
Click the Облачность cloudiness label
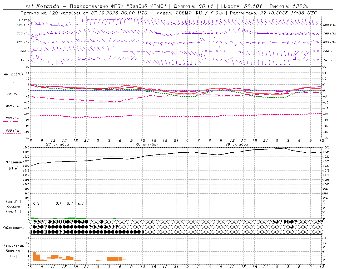[13, 228]
